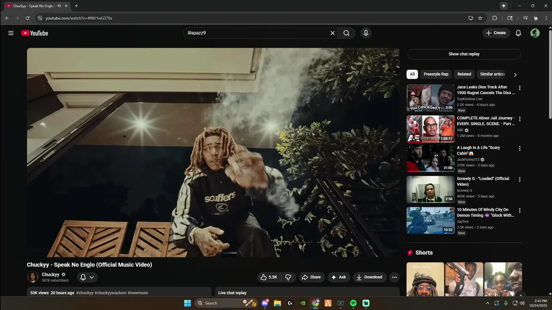Click the video player frame
This screenshot has height=310, width=552.
[213, 152]
